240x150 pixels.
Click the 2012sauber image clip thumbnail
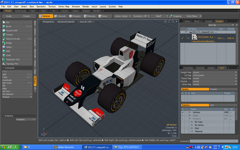pyautogui.click(x=194, y=37)
